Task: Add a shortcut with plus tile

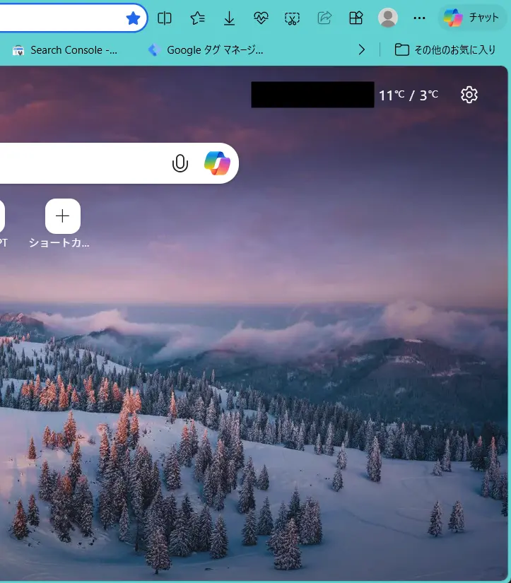Action: point(63,216)
